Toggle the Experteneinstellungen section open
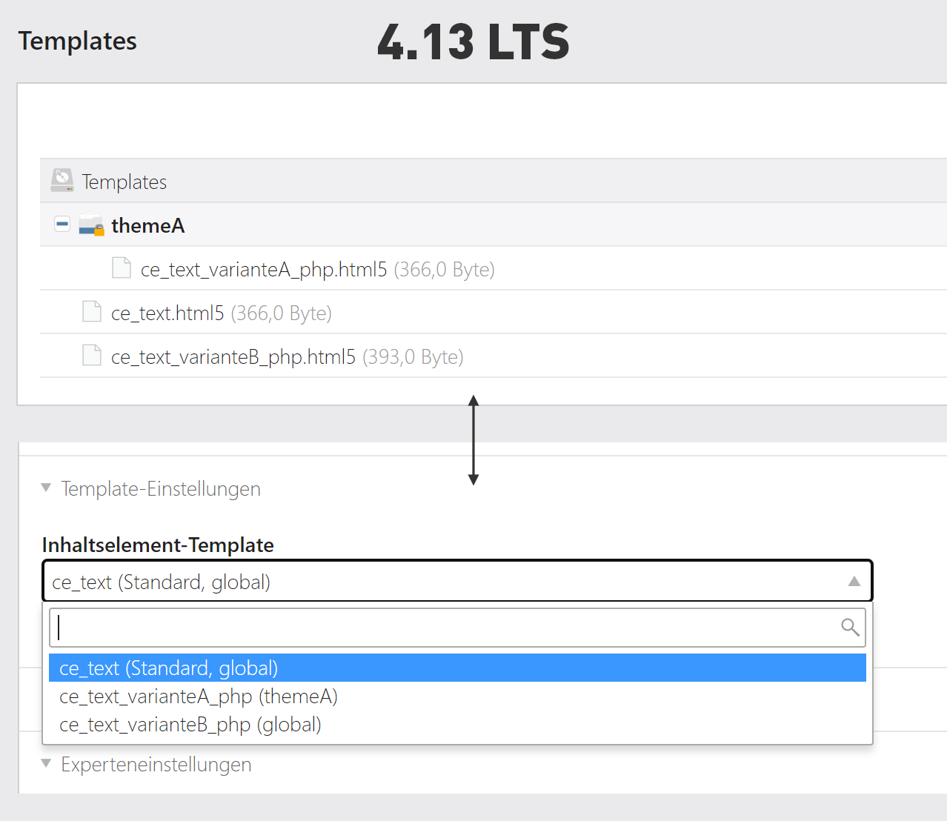 coord(156,764)
